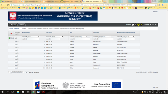Select the largest font size A++ icon
Image resolution: width=168 pixels, height=94 pixels.
click(x=156, y=25)
